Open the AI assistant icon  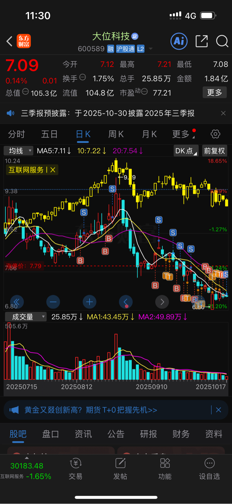tap(179, 41)
